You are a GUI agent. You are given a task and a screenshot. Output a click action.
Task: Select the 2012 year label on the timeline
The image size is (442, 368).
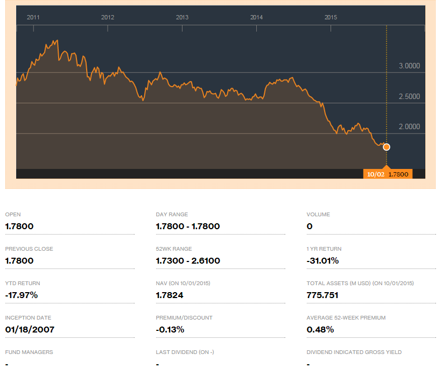pyautogui.click(x=108, y=17)
